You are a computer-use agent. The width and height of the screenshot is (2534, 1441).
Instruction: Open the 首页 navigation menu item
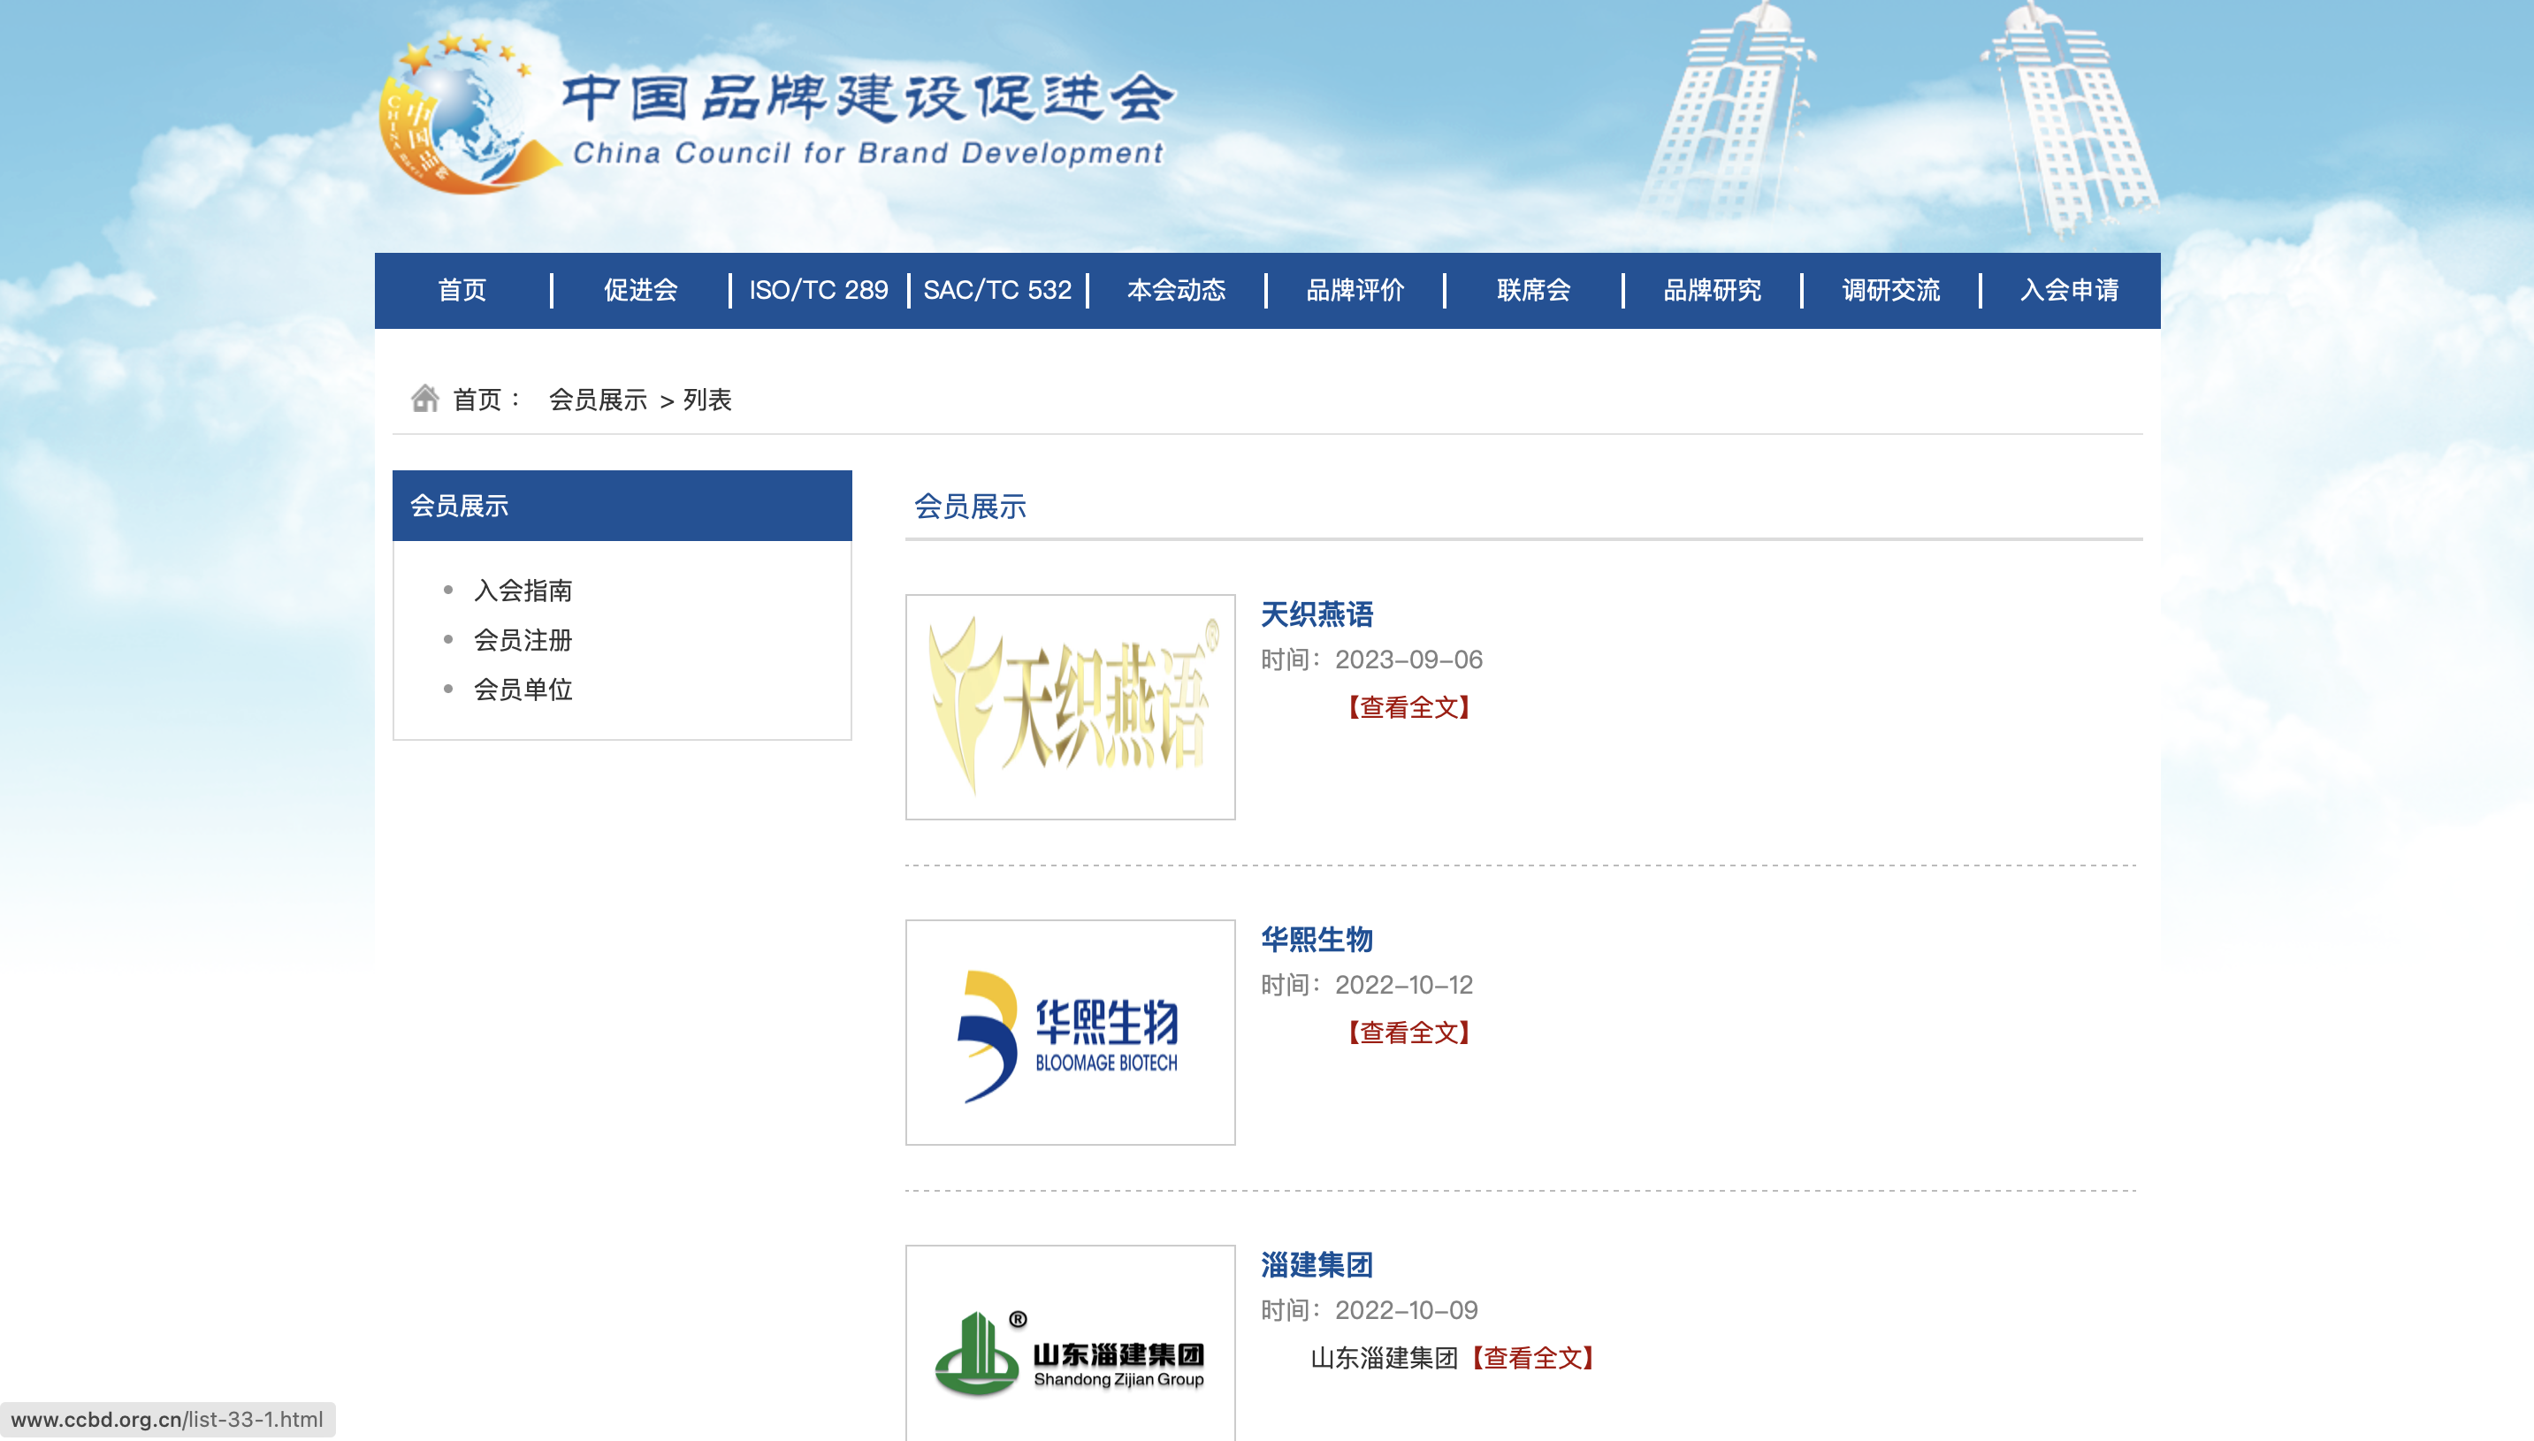pos(462,290)
